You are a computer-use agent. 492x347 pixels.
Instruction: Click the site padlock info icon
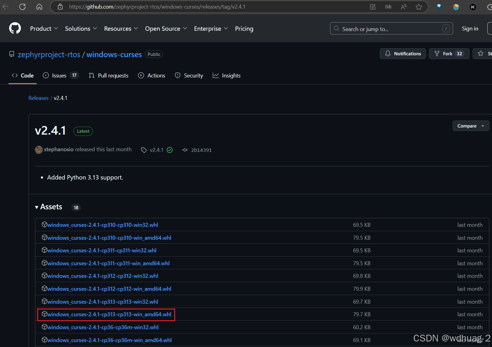tap(60, 6)
